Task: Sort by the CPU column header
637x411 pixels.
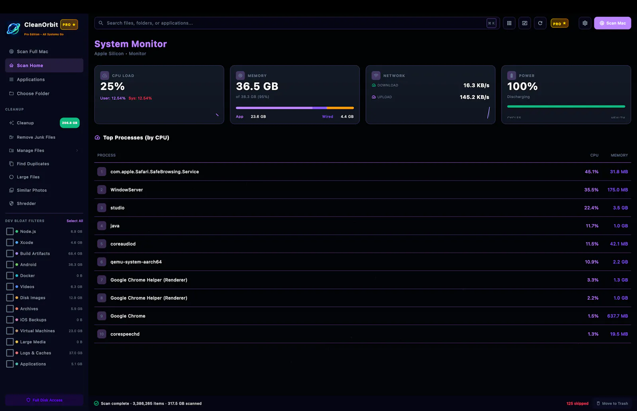Action: pos(594,155)
